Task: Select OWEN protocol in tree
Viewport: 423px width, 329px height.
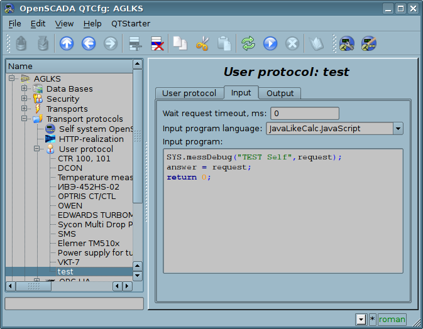Action: (70, 205)
